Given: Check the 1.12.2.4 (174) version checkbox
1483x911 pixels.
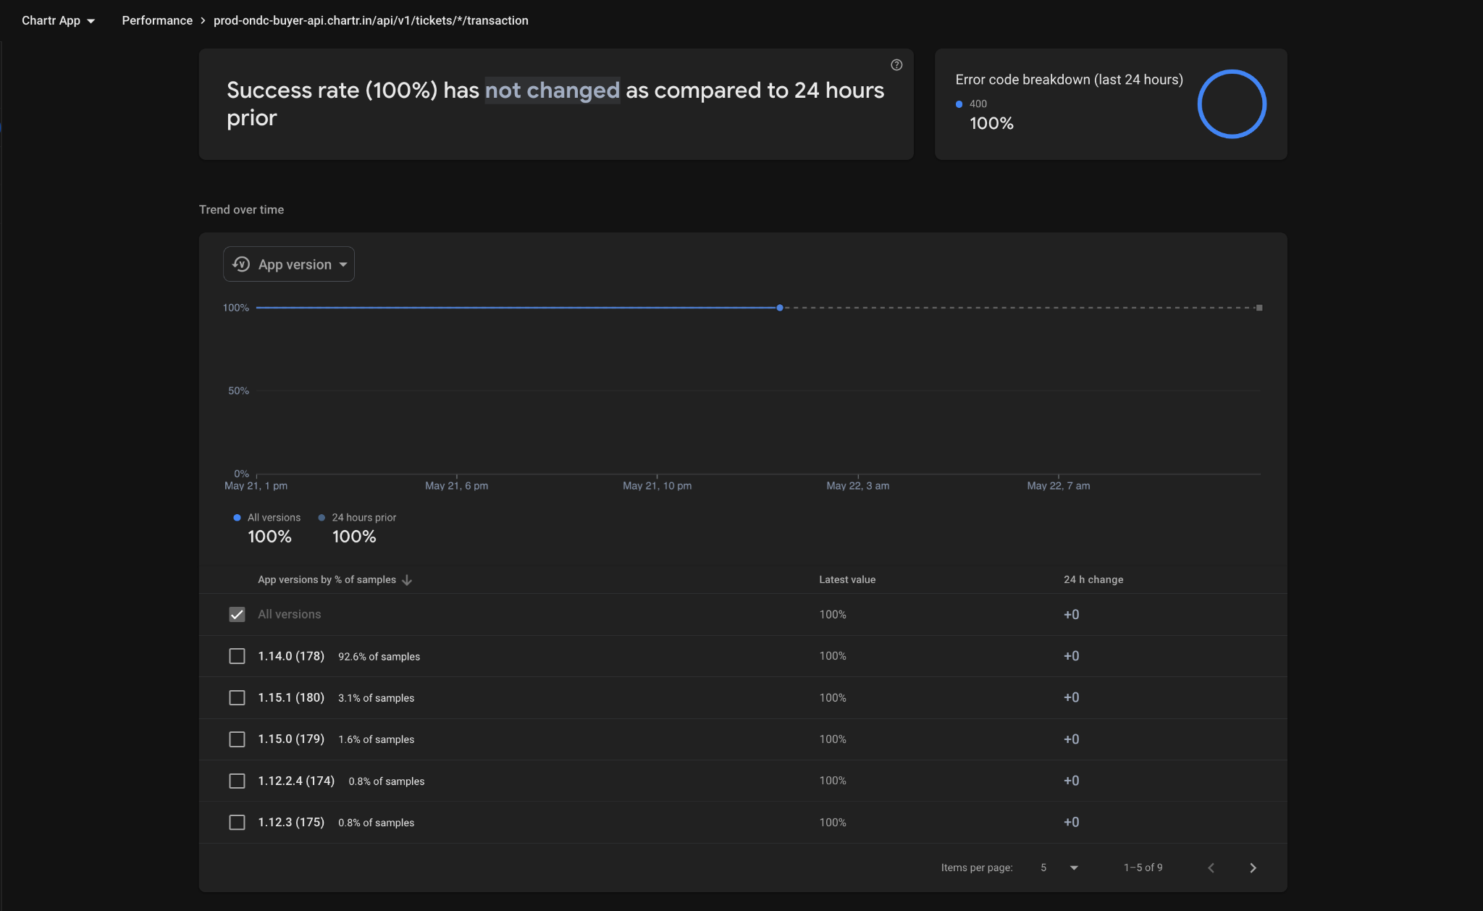Looking at the screenshot, I should (237, 781).
